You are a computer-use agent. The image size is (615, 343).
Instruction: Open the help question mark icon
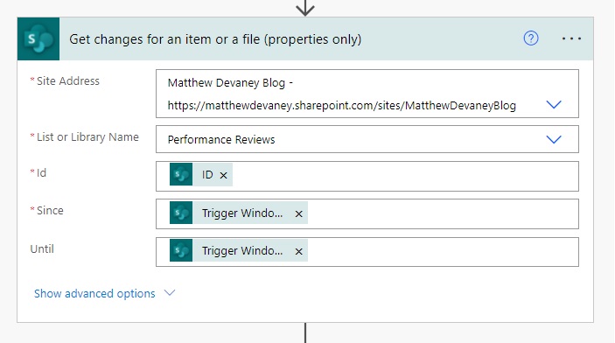(531, 38)
